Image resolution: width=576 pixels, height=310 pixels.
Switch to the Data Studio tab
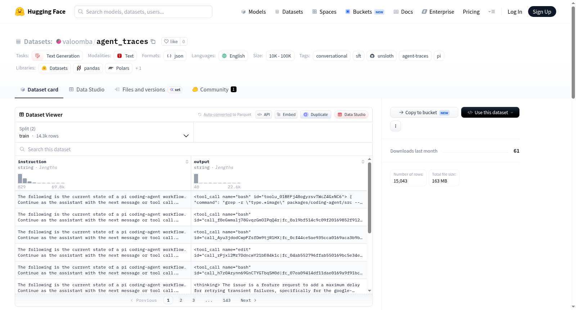pyautogui.click(x=86, y=89)
